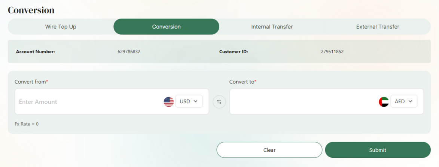Viewport: 439px width, 167px height.
Task: Click the UAE flag icon
Action: (x=384, y=102)
